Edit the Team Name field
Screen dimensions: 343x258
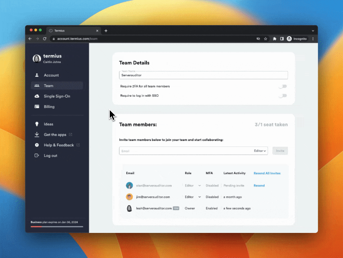point(203,75)
